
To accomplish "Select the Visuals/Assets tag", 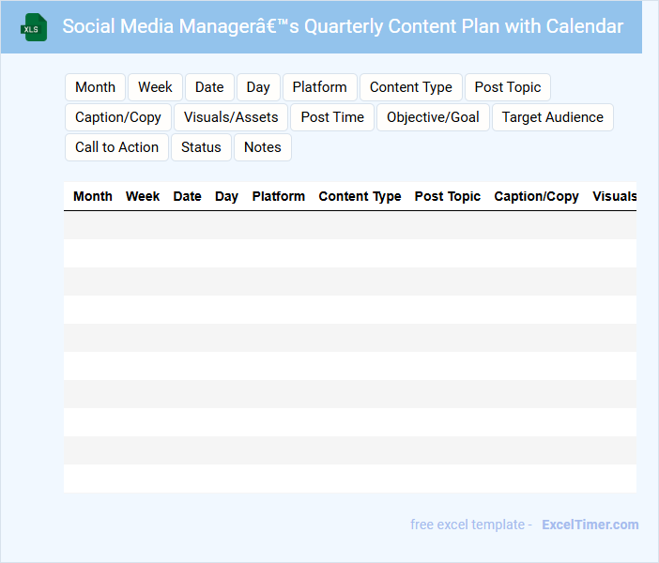I will 231,117.
